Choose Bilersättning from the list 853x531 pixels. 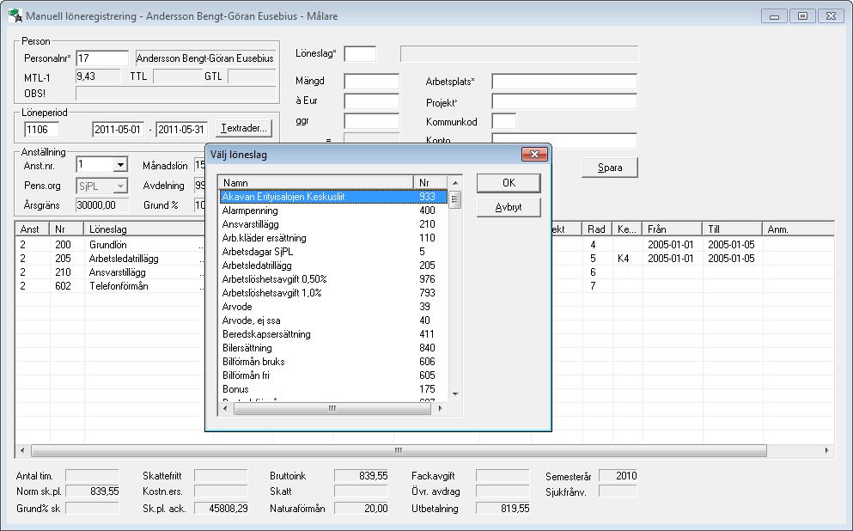click(333, 348)
